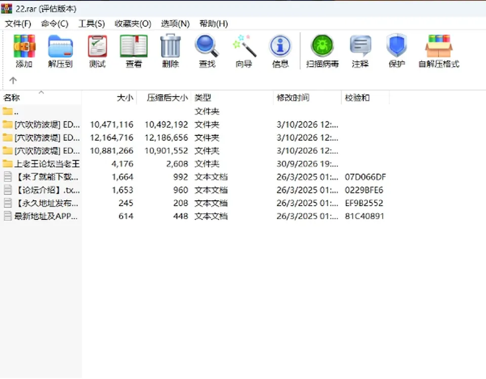Go up one level with the arrow

(x=13, y=80)
